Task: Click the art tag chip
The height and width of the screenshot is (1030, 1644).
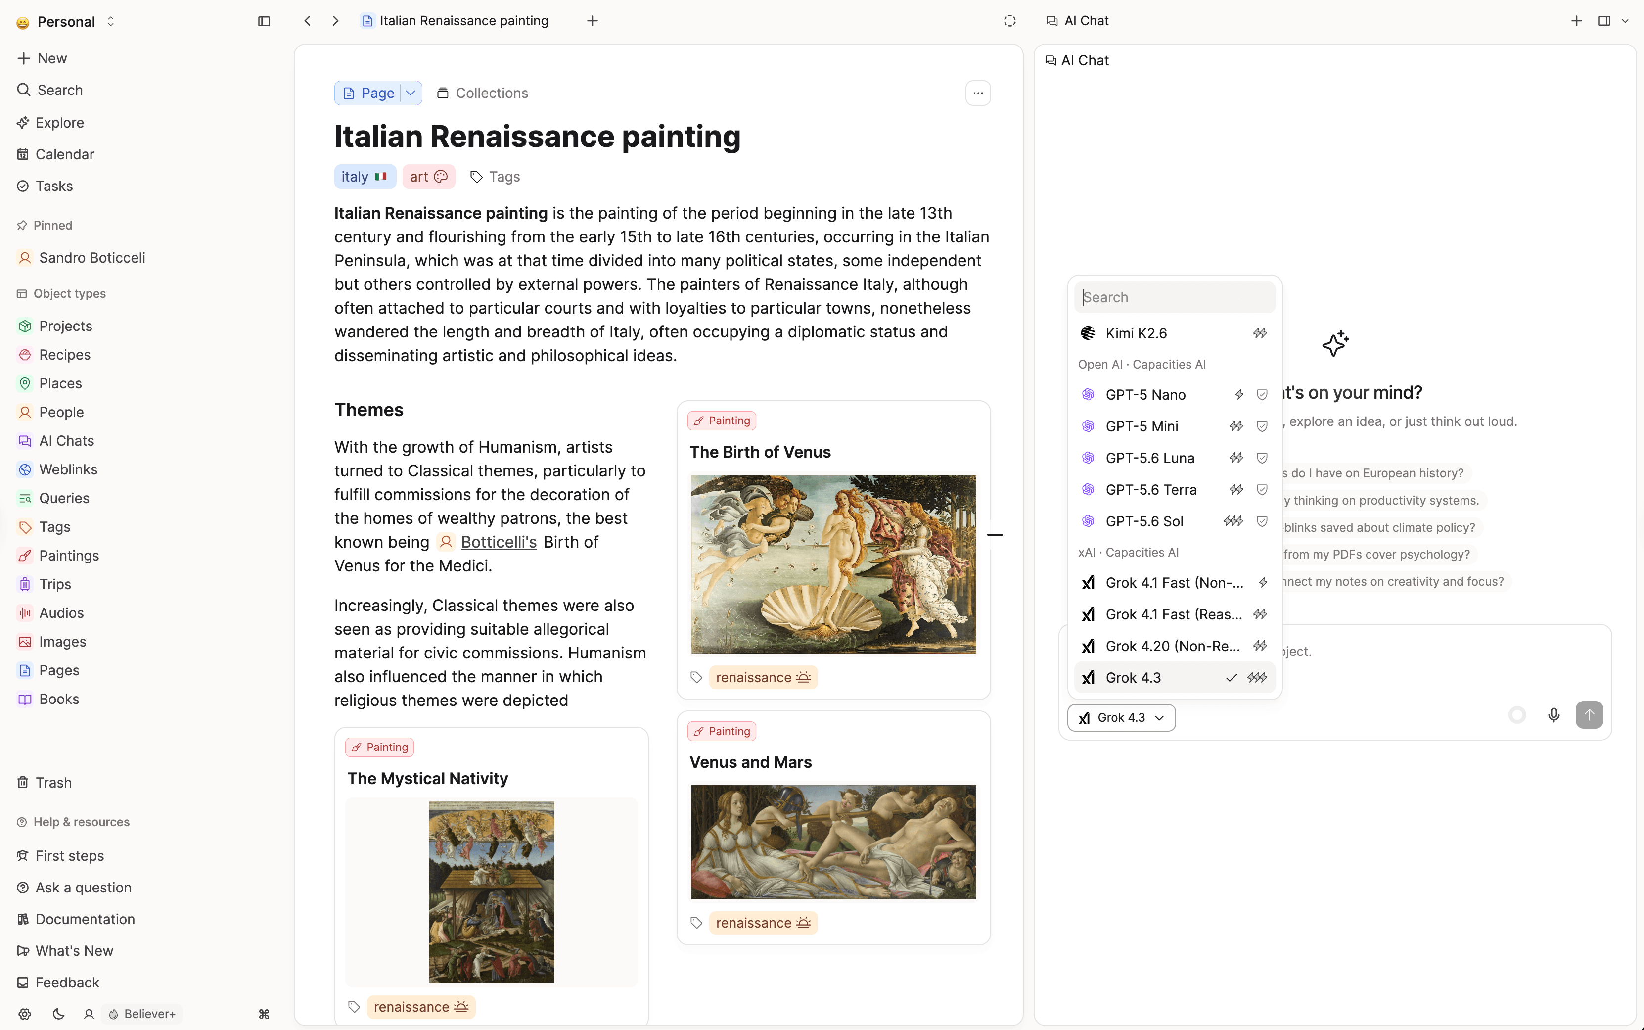Action: (x=428, y=177)
